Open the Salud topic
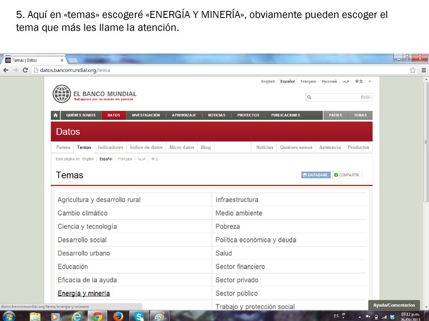The width and height of the screenshot is (429, 321). pos(224,253)
